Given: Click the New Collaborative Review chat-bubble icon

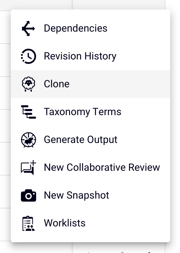Looking at the screenshot, I should pyautogui.click(x=28, y=168).
